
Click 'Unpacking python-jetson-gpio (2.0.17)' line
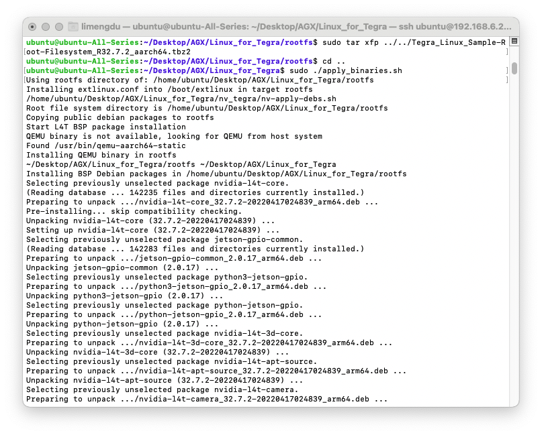pyautogui.click(x=122, y=324)
